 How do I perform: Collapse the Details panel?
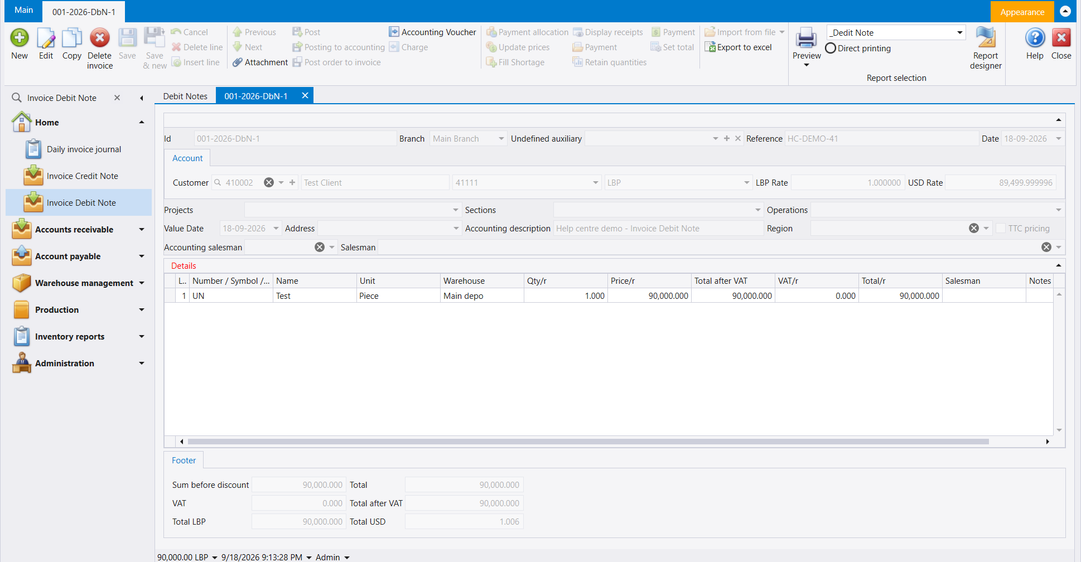point(1059,265)
